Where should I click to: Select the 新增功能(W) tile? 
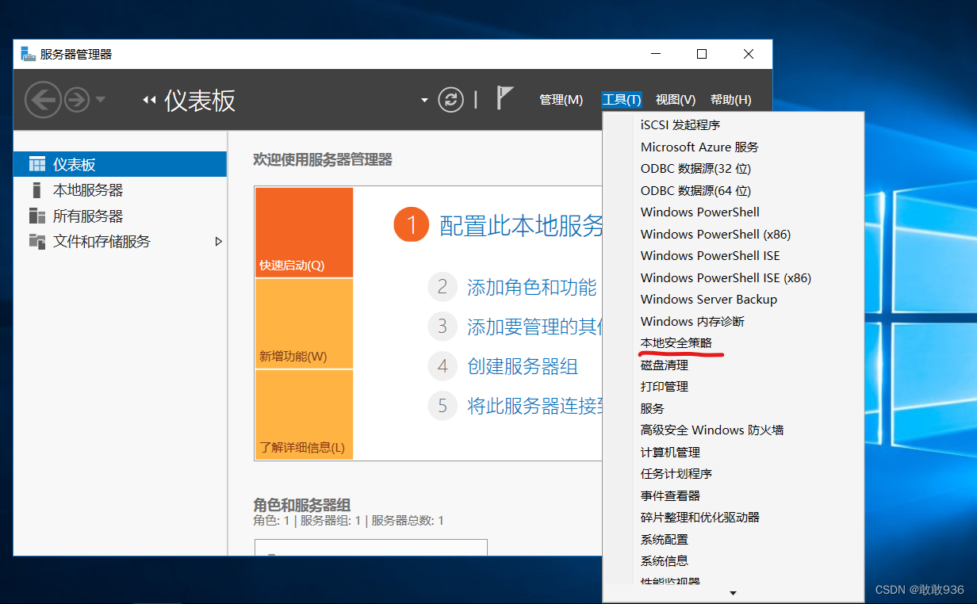pyautogui.click(x=304, y=323)
